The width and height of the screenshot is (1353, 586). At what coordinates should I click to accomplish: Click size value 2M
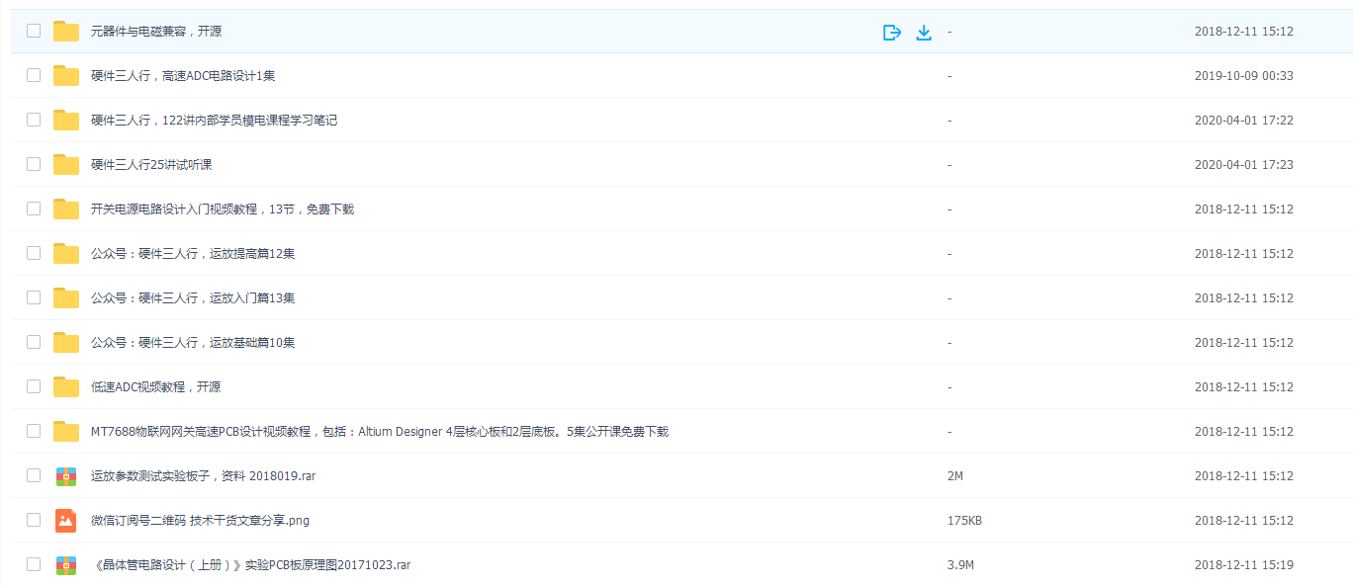[x=955, y=476]
